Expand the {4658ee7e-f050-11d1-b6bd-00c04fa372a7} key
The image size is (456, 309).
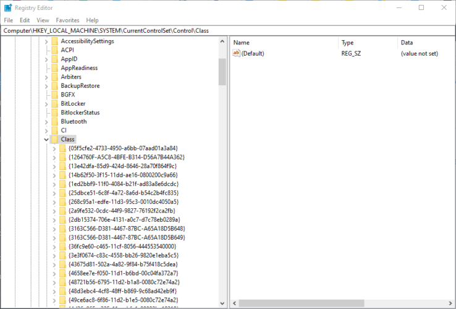click(x=54, y=274)
